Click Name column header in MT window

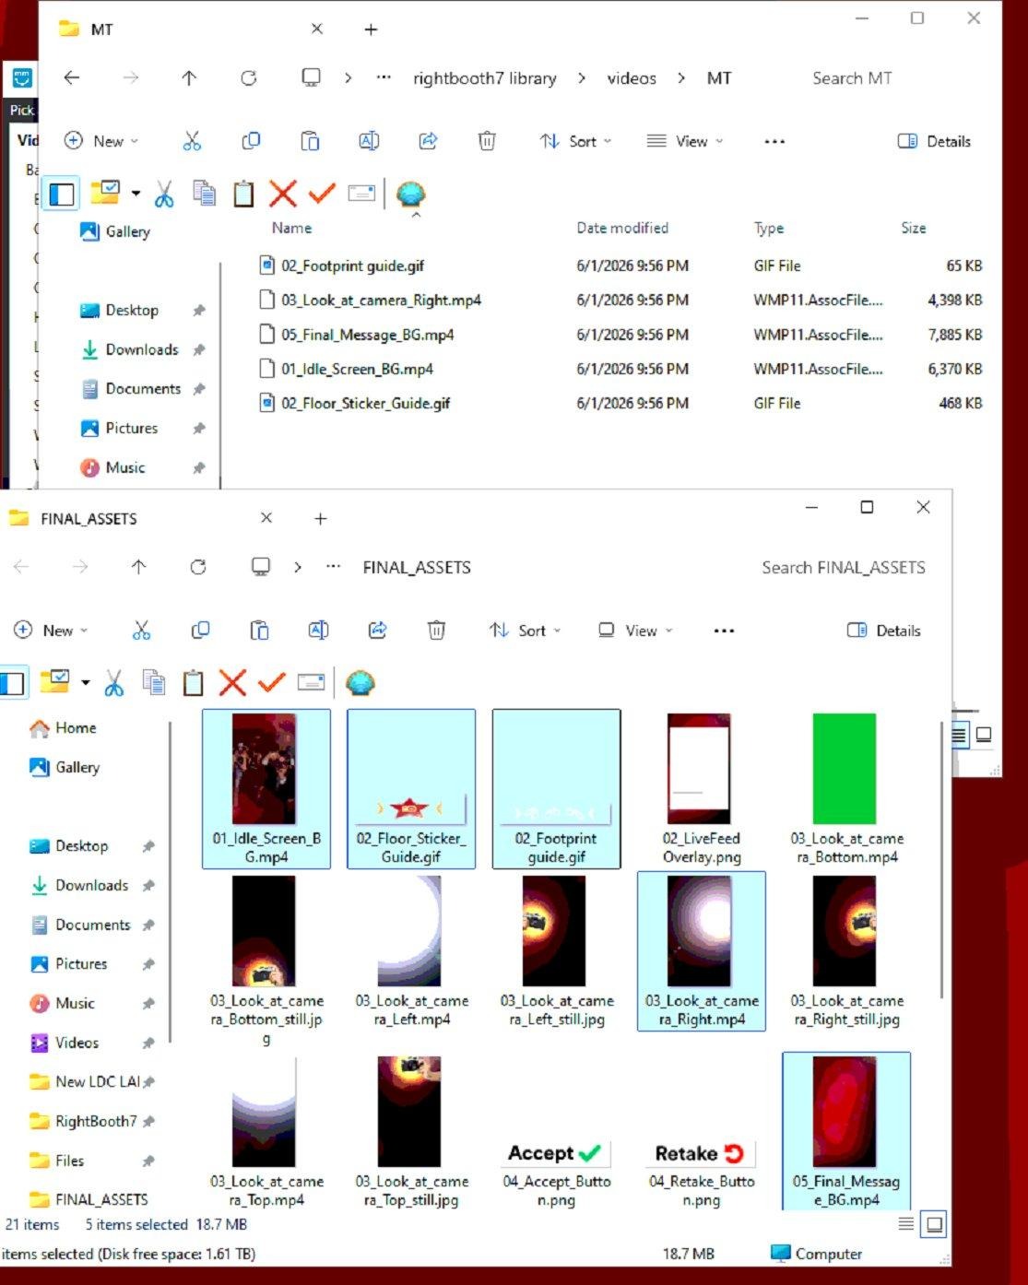(x=291, y=228)
